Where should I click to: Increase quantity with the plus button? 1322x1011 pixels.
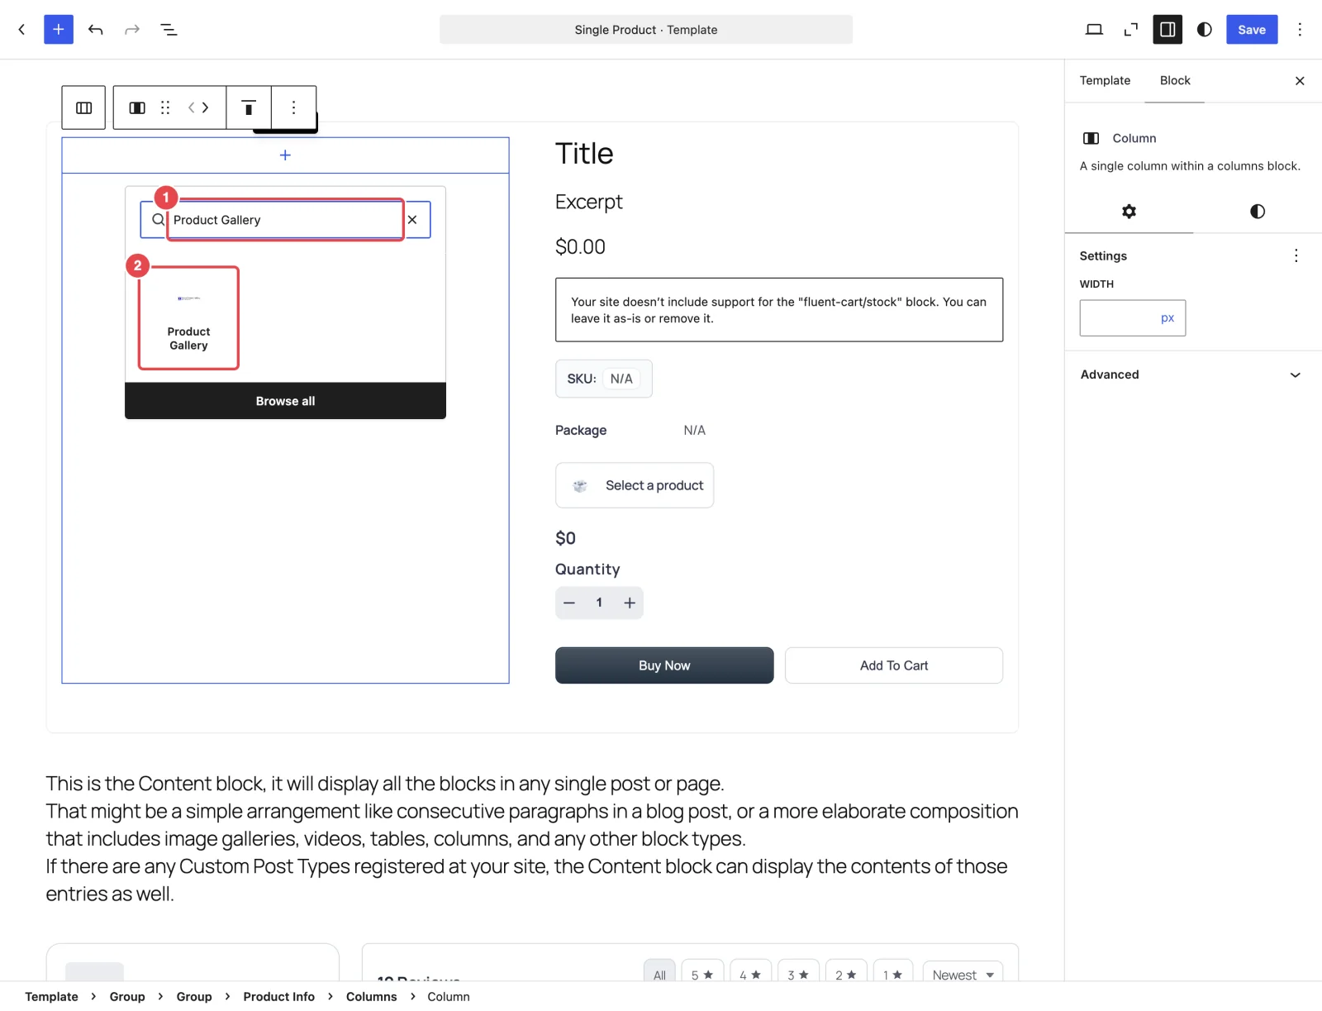coord(630,603)
